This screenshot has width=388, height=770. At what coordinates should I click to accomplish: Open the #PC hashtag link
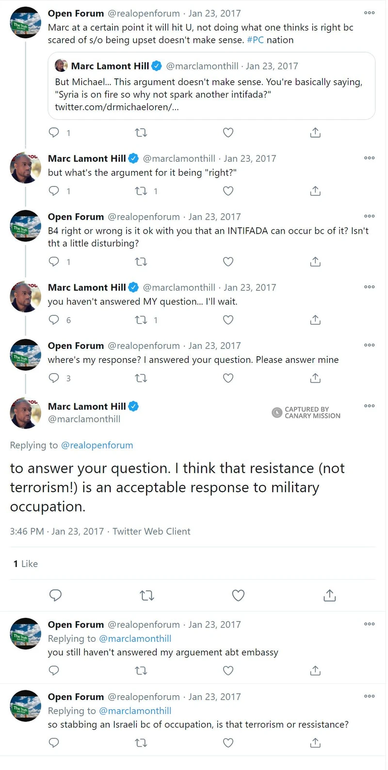pos(256,40)
